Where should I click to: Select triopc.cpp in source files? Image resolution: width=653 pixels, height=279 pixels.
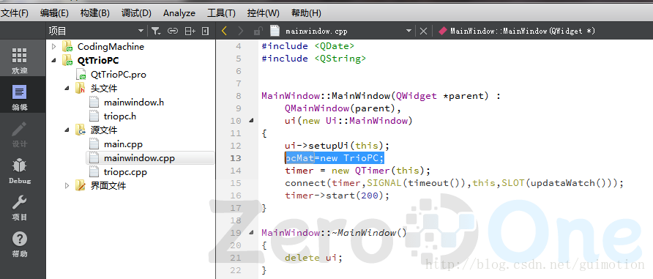(x=125, y=172)
